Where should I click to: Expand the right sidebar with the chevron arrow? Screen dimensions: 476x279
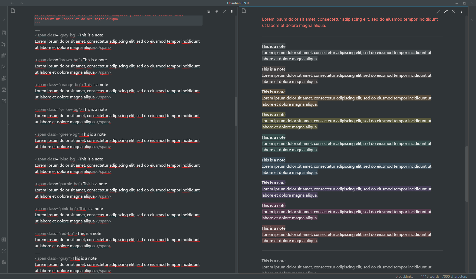472,19
